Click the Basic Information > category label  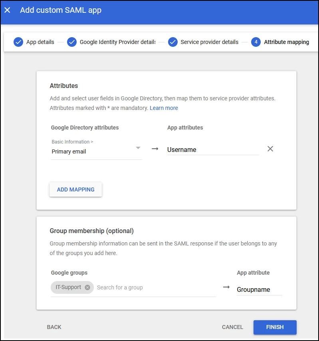(72, 142)
